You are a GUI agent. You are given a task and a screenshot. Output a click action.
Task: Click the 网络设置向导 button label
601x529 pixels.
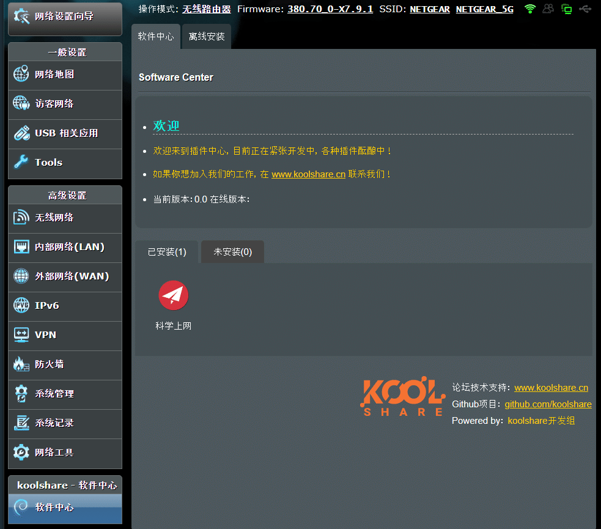pyautogui.click(x=64, y=17)
